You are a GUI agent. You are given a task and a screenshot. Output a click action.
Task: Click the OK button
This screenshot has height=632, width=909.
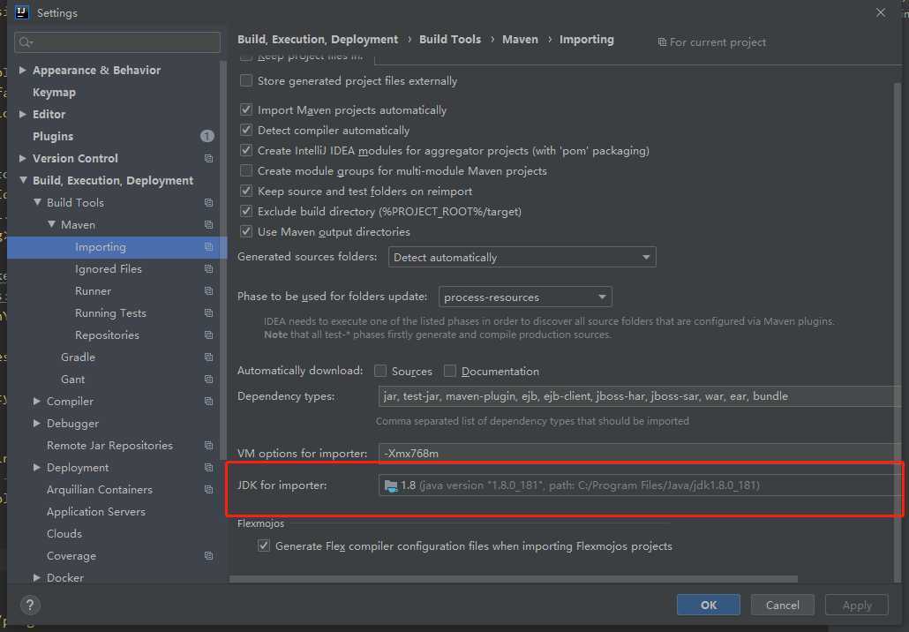tap(709, 605)
